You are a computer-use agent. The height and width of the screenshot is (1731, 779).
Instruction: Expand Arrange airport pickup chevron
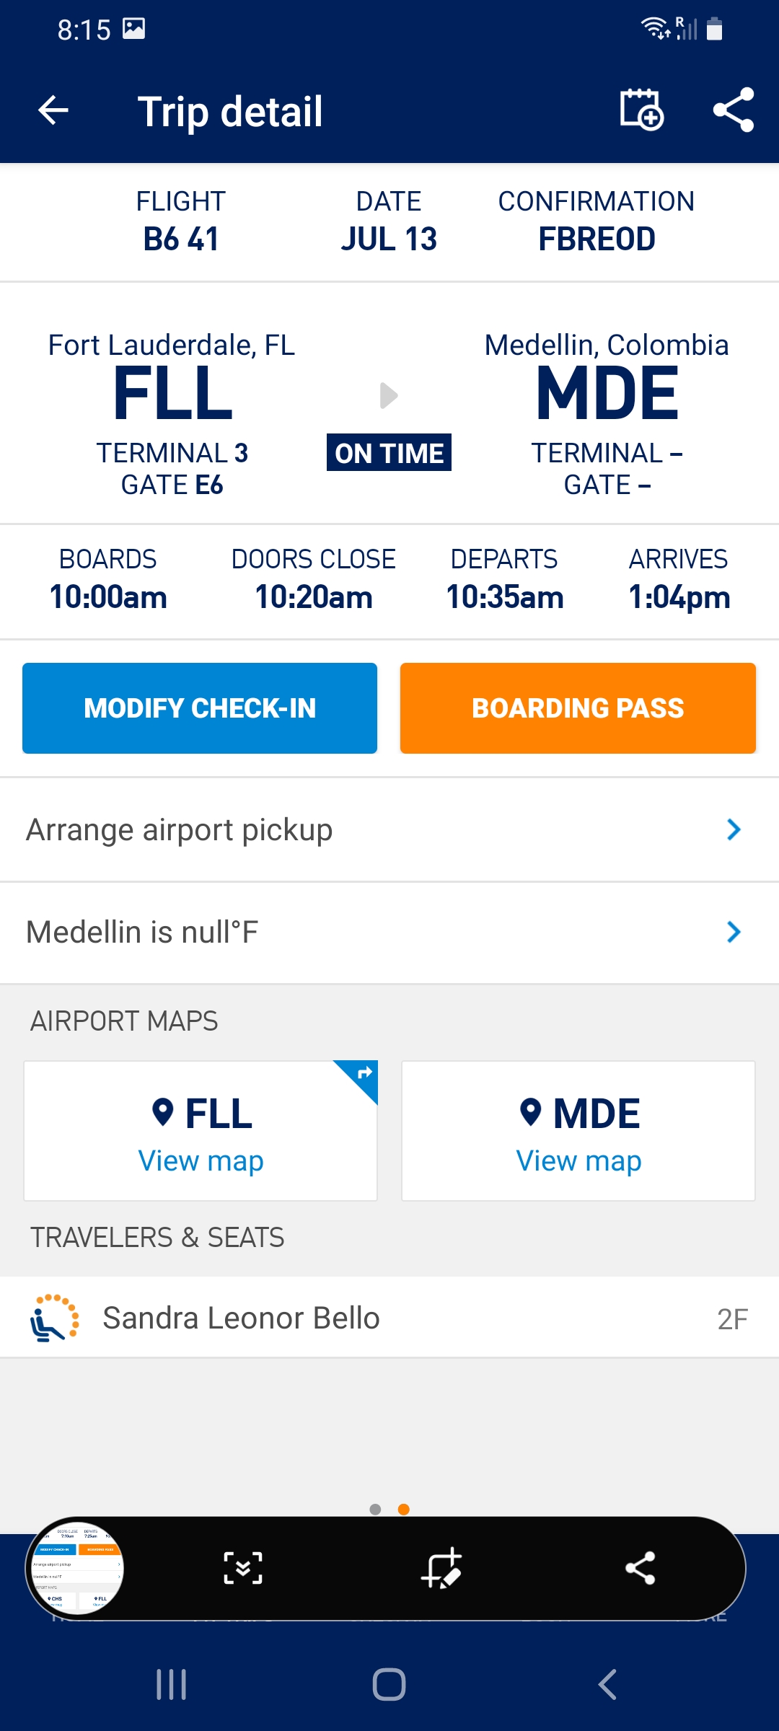point(734,829)
